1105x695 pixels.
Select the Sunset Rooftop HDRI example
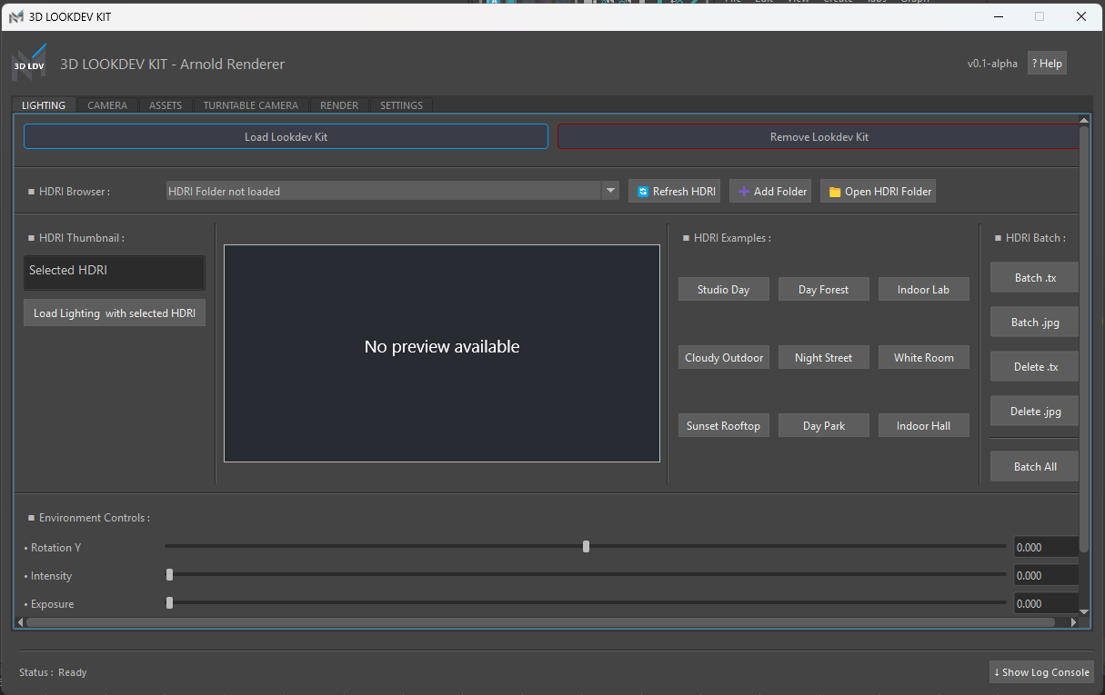click(724, 425)
